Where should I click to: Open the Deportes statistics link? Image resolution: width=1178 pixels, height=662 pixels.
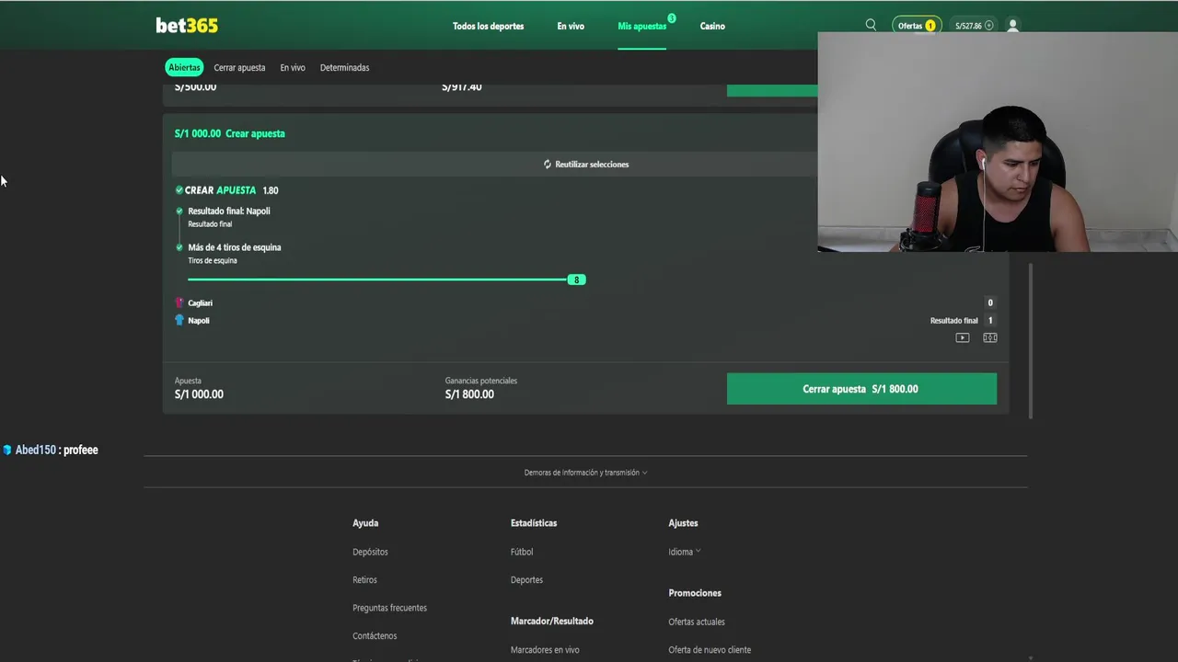[526, 579]
